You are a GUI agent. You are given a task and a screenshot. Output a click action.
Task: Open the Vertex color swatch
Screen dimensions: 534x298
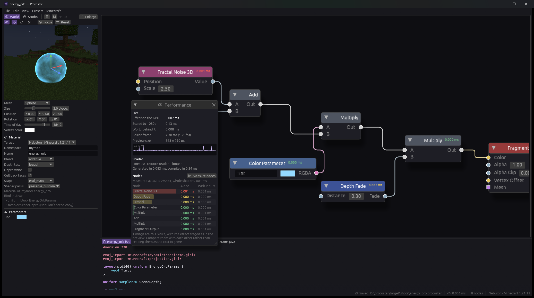pos(30,130)
